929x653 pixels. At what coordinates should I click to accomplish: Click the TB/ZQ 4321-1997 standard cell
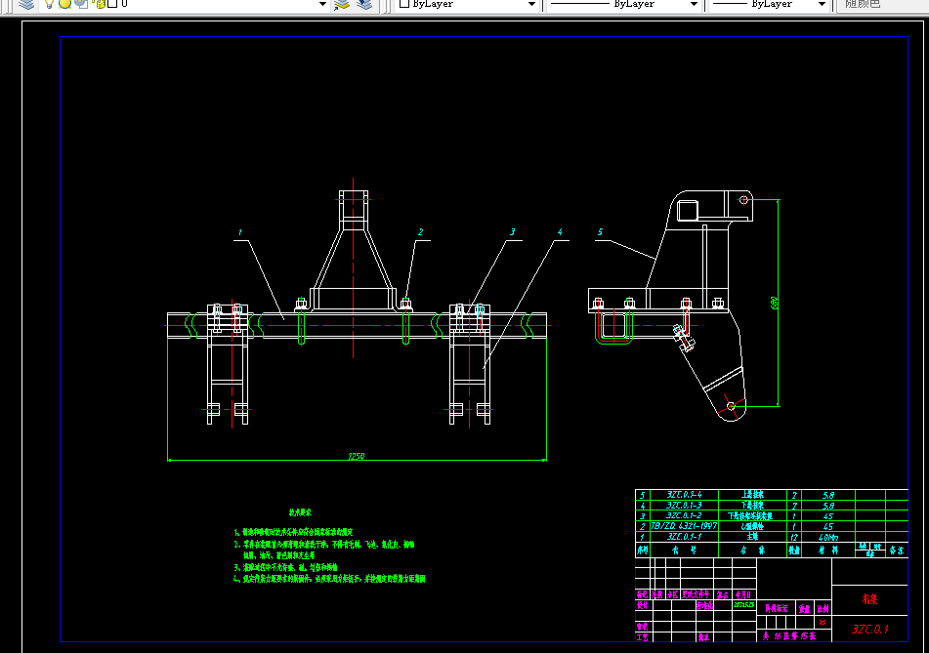(x=685, y=526)
